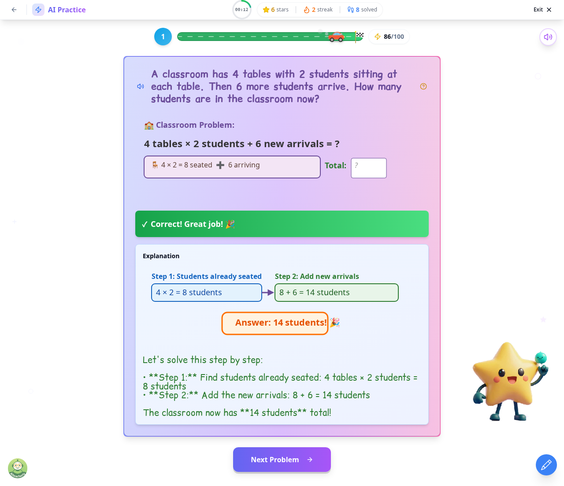The width and height of the screenshot is (564, 486).
Task: Click the "4 × 2 = 8 students" step box
Action: [207, 293]
